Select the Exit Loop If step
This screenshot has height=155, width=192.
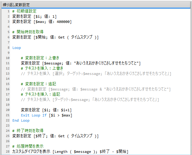tap(47, 115)
